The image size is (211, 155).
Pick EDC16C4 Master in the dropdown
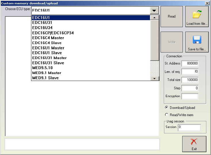(48, 38)
